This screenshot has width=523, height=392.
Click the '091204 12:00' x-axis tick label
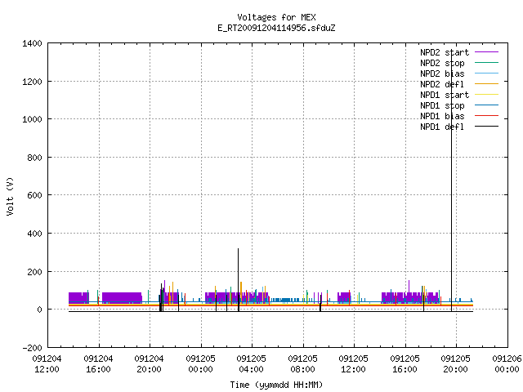pyautogui.click(x=47, y=364)
